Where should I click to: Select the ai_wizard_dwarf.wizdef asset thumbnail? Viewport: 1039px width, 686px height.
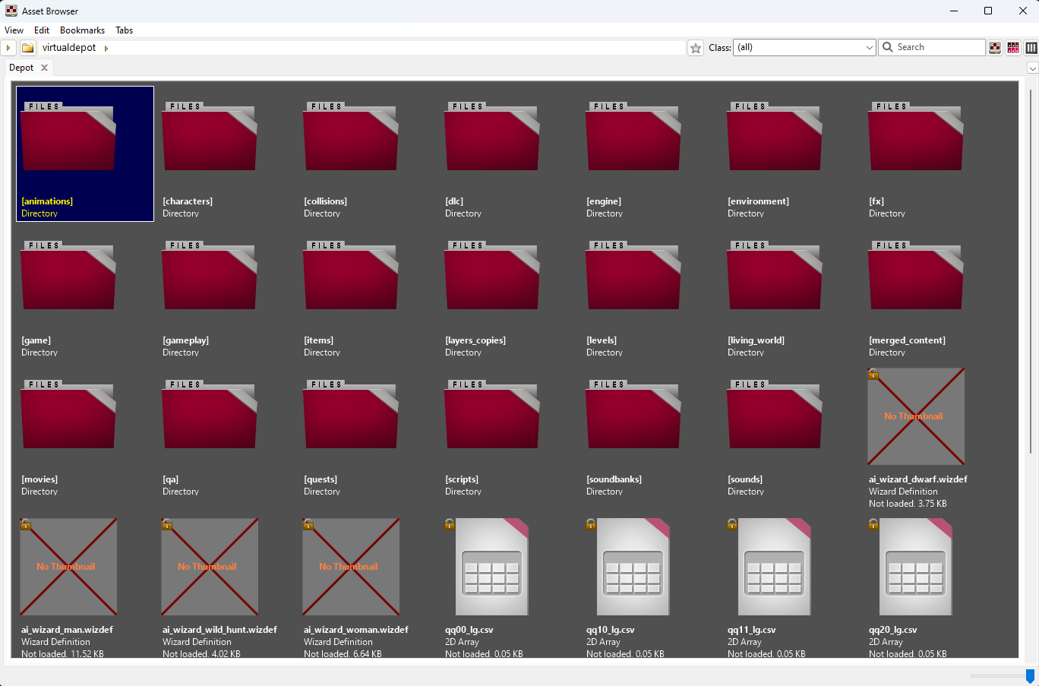(915, 416)
